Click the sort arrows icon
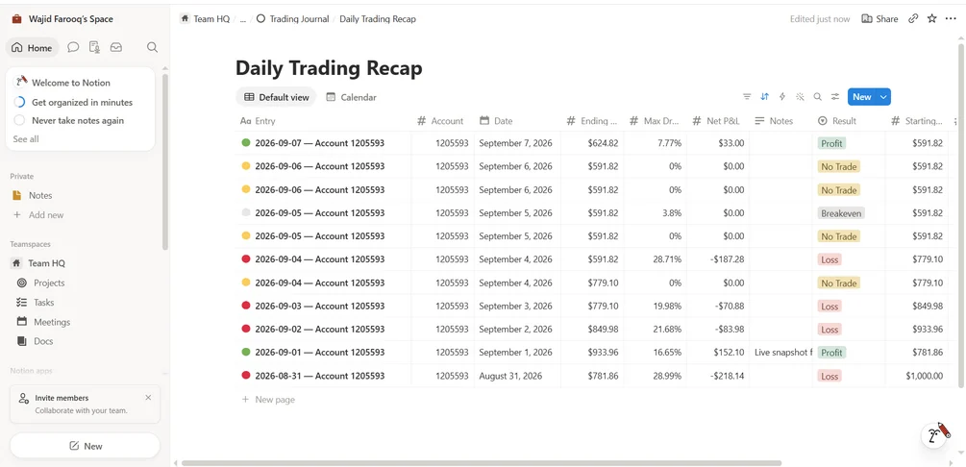 click(764, 97)
